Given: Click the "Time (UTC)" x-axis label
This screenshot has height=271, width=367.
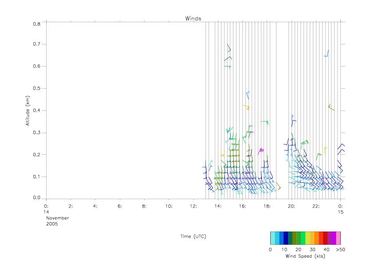Looking at the screenshot, I should (193, 236).
